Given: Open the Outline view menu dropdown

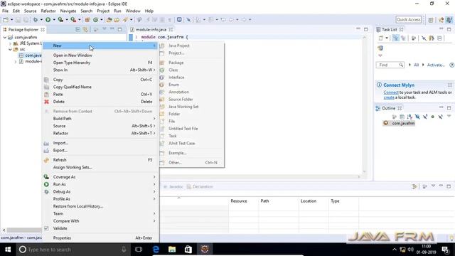Looking at the screenshot, I should [449, 117].
